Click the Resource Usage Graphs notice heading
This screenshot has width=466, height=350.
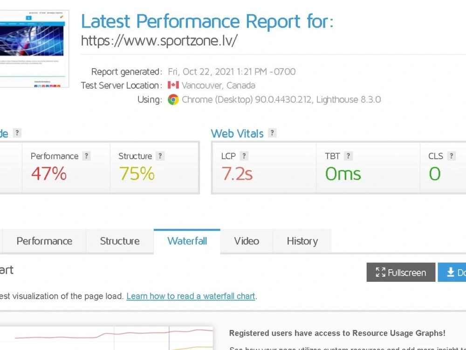tap(337, 333)
